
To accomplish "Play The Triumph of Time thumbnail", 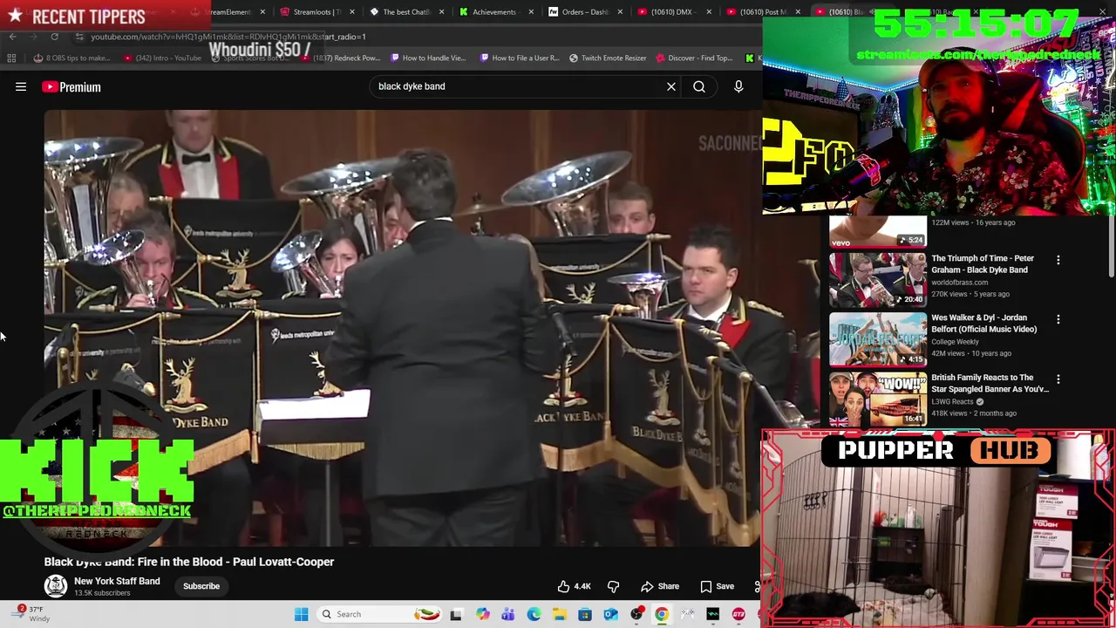I will (877, 279).
